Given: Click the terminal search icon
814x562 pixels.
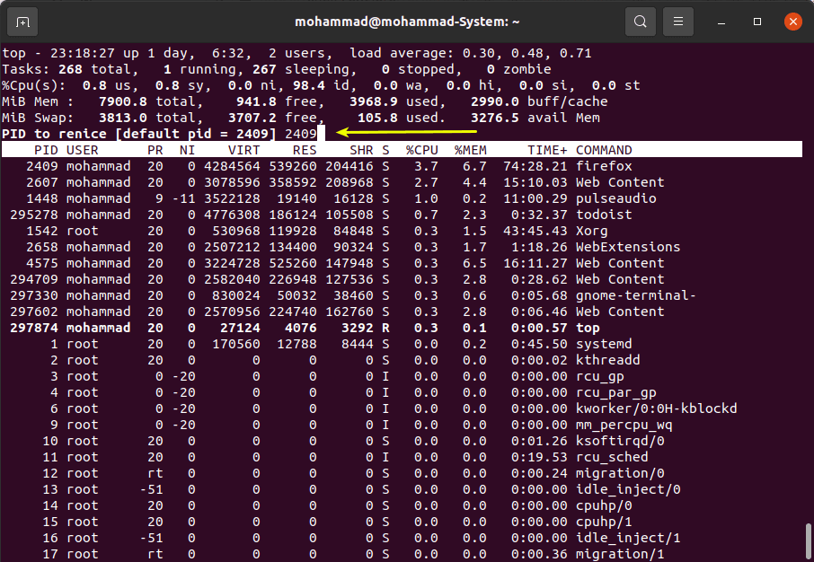Looking at the screenshot, I should pos(640,22).
